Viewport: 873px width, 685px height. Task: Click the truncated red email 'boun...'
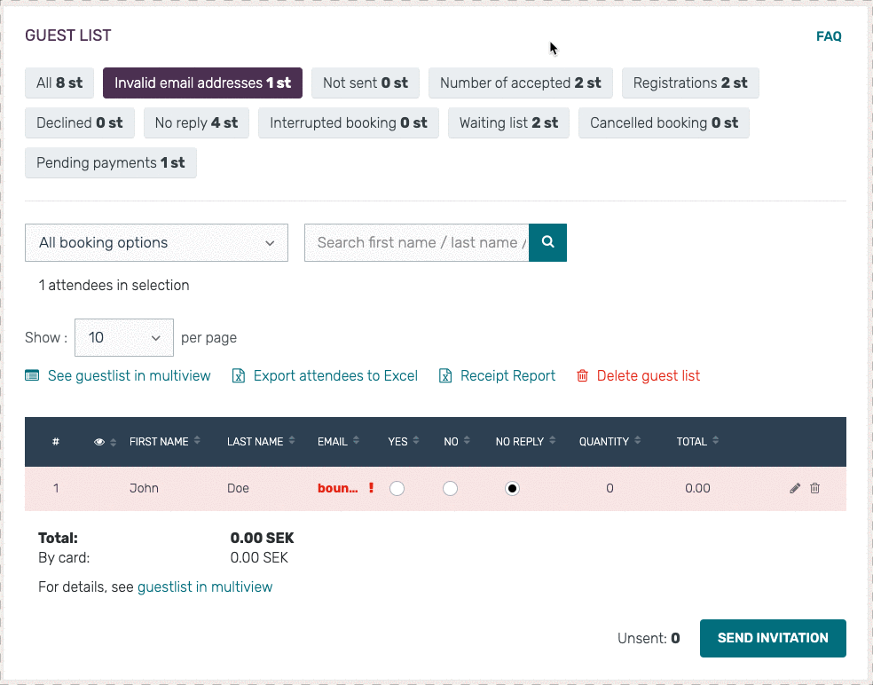pyautogui.click(x=338, y=488)
